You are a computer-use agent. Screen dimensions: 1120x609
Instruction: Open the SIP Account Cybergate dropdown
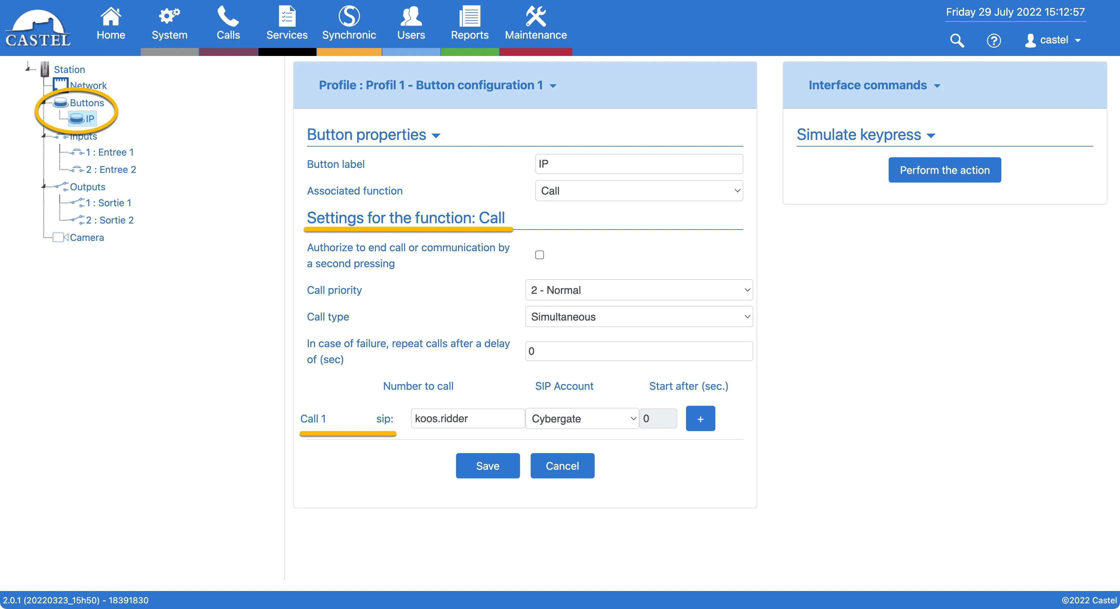(x=582, y=419)
